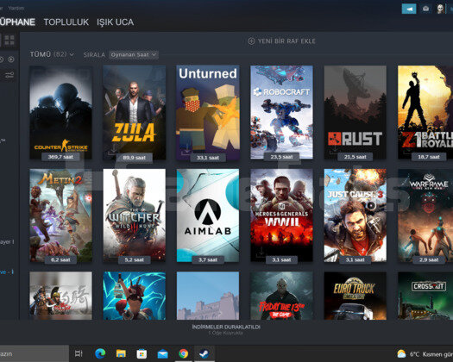Open the weather widget showing 6°C
This screenshot has height=362, width=453.
[425, 354]
